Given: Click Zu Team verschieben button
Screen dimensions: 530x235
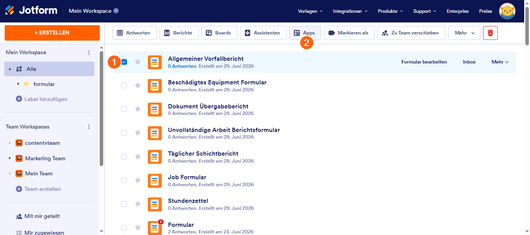Looking at the screenshot, I should tap(411, 33).
